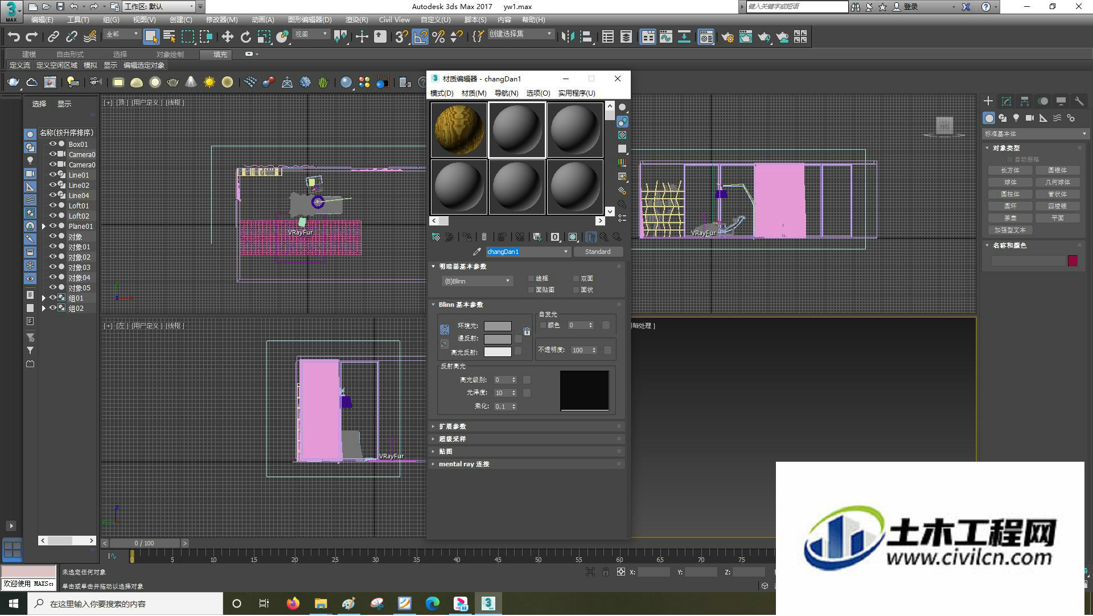Open material editor 模式(D) menu
The width and height of the screenshot is (1093, 616).
pyautogui.click(x=442, y=93)
